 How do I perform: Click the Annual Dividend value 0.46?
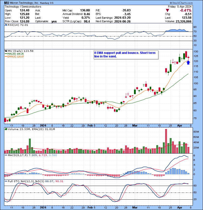click(87, 14)
